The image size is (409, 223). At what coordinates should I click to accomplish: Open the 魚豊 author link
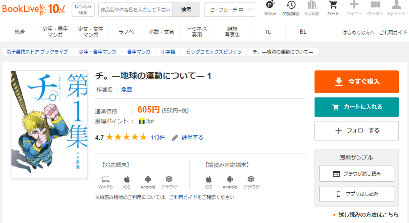[127, 90]
